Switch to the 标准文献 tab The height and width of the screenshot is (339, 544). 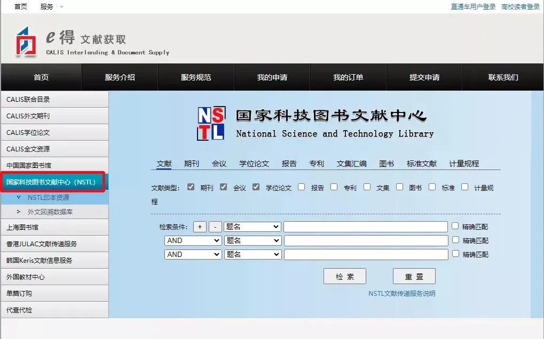tap(422, 164)
